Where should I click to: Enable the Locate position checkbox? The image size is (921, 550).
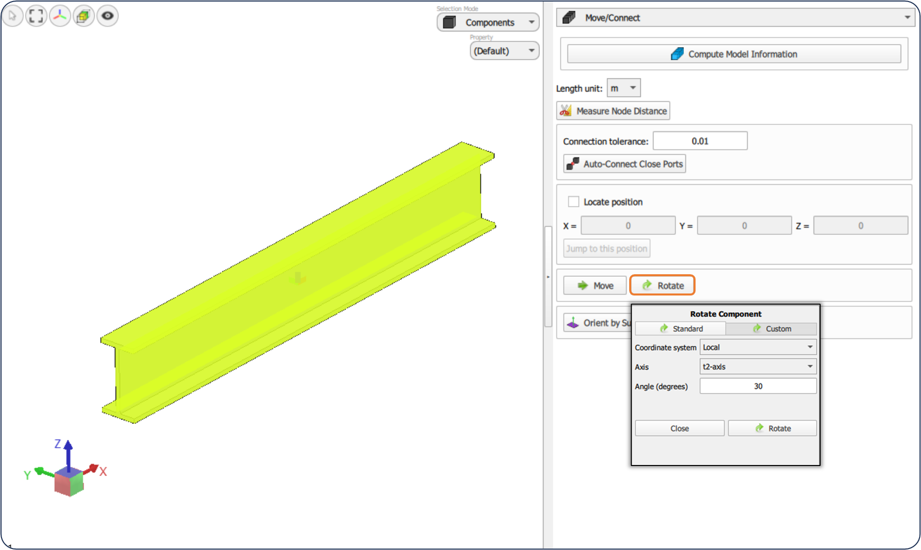pos(573,202)
